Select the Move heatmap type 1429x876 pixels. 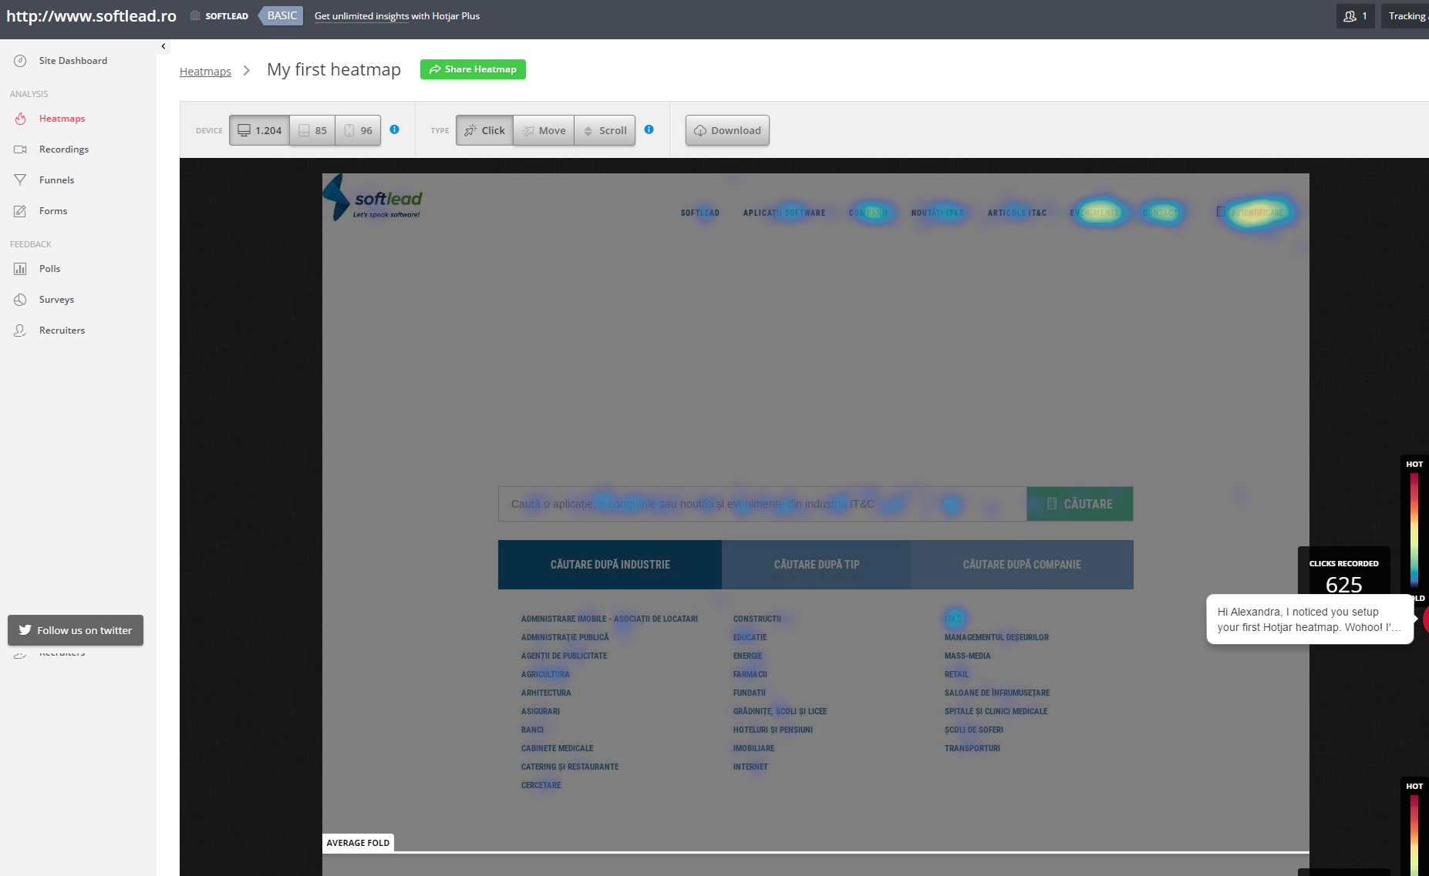544,130
